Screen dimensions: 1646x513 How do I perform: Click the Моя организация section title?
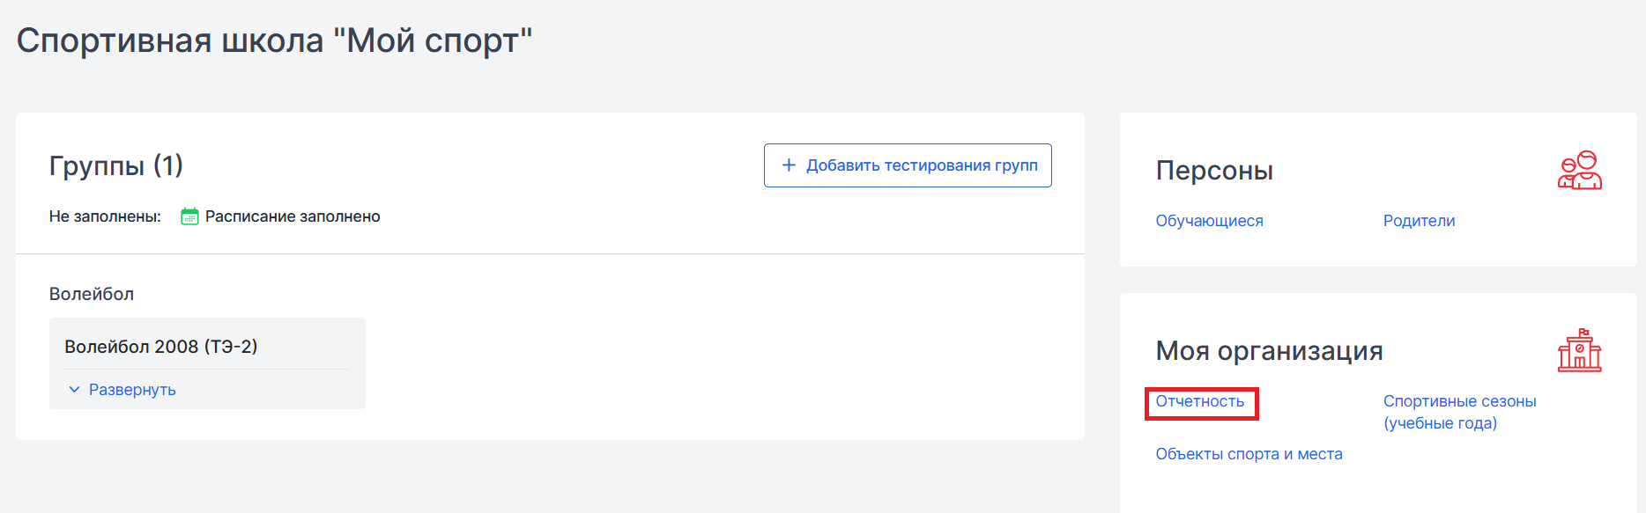tap(1269, 351)
